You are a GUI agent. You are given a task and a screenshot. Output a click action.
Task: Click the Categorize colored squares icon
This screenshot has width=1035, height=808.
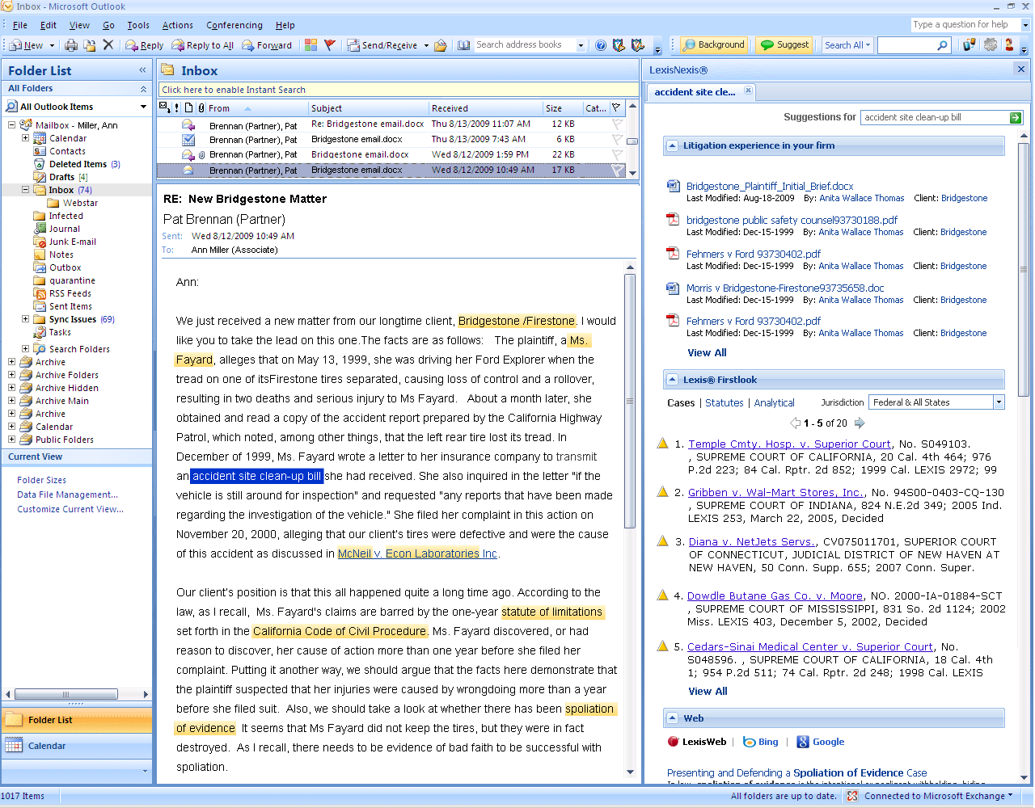[310, 45]
